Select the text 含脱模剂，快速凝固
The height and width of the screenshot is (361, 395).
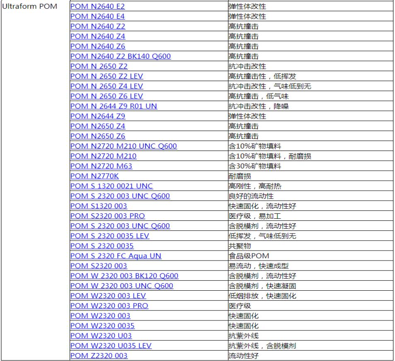[x=262, y=286]
